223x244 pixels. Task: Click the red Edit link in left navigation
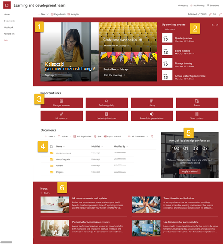(x=6, y=41)
